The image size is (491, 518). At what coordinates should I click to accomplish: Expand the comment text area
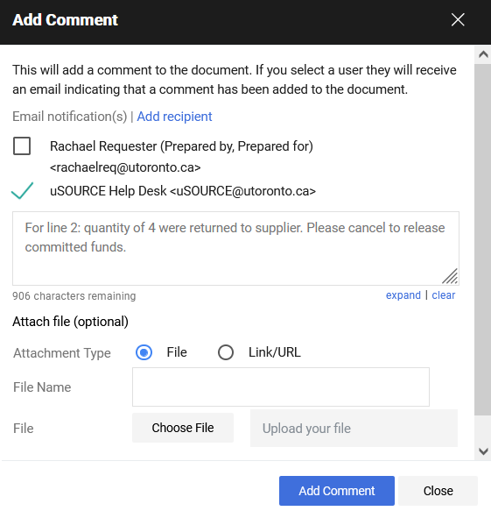click(x=403, y=295)
